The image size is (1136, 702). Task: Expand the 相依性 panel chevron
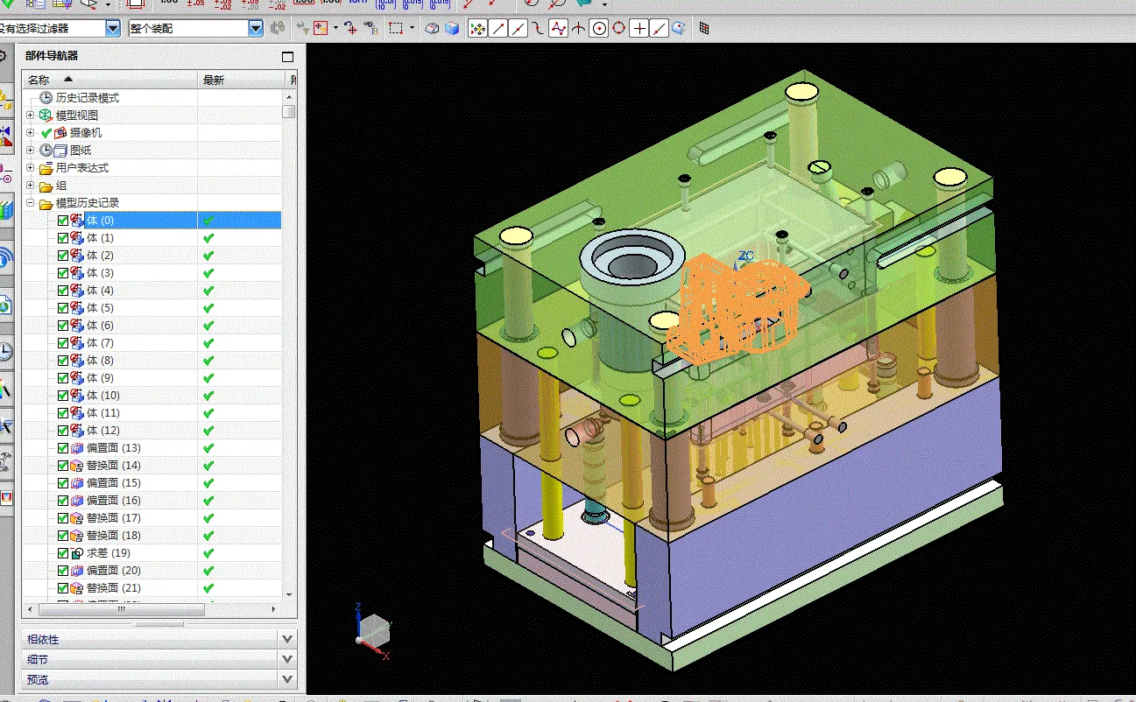pyautogui.click(x=287, y=640)
